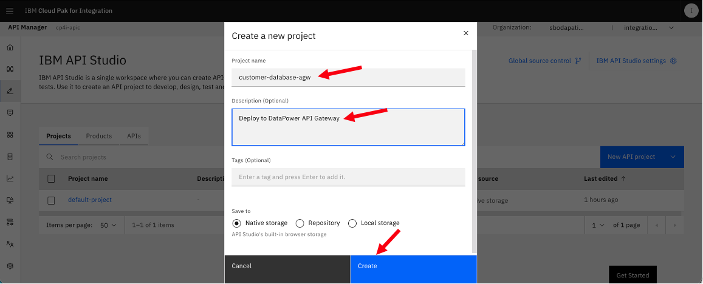Check the default-project row checkbox

tap(51, 200)
